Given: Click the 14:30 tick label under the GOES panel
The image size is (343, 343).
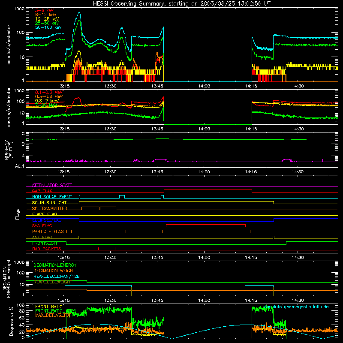Looking at the screenshot, I should click(x=298, y=172).
